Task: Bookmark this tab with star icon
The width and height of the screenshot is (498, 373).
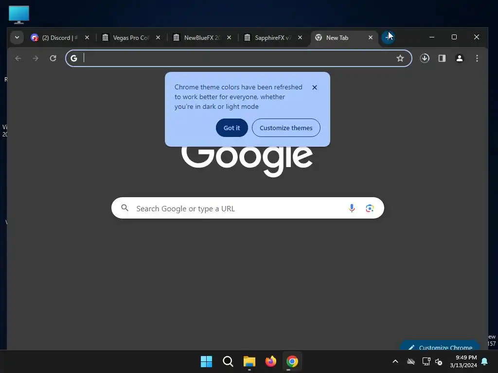Action: click(400, 58)
